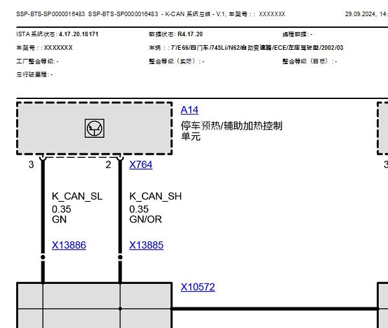Image resolution: width=388 pixels, height=328 pixels.
Task: Select the K_CAN_SL wire label
Action: (77, 197)
